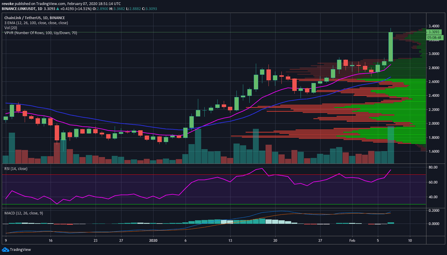This screenshot has height=255, width=447.
Task: Click the TradingView cloud logo icon
Action: click(x=5, y=250)
